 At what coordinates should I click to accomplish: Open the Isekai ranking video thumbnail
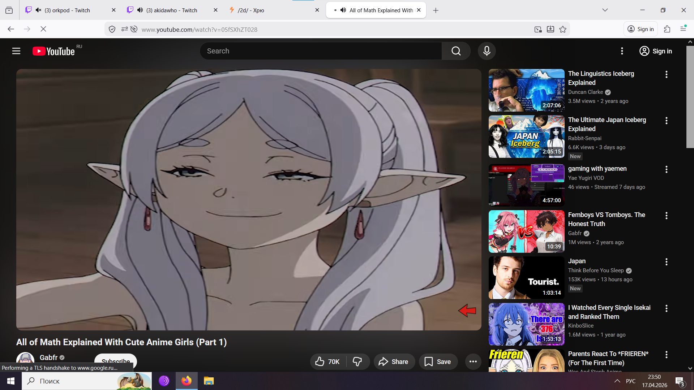point(526,324)
